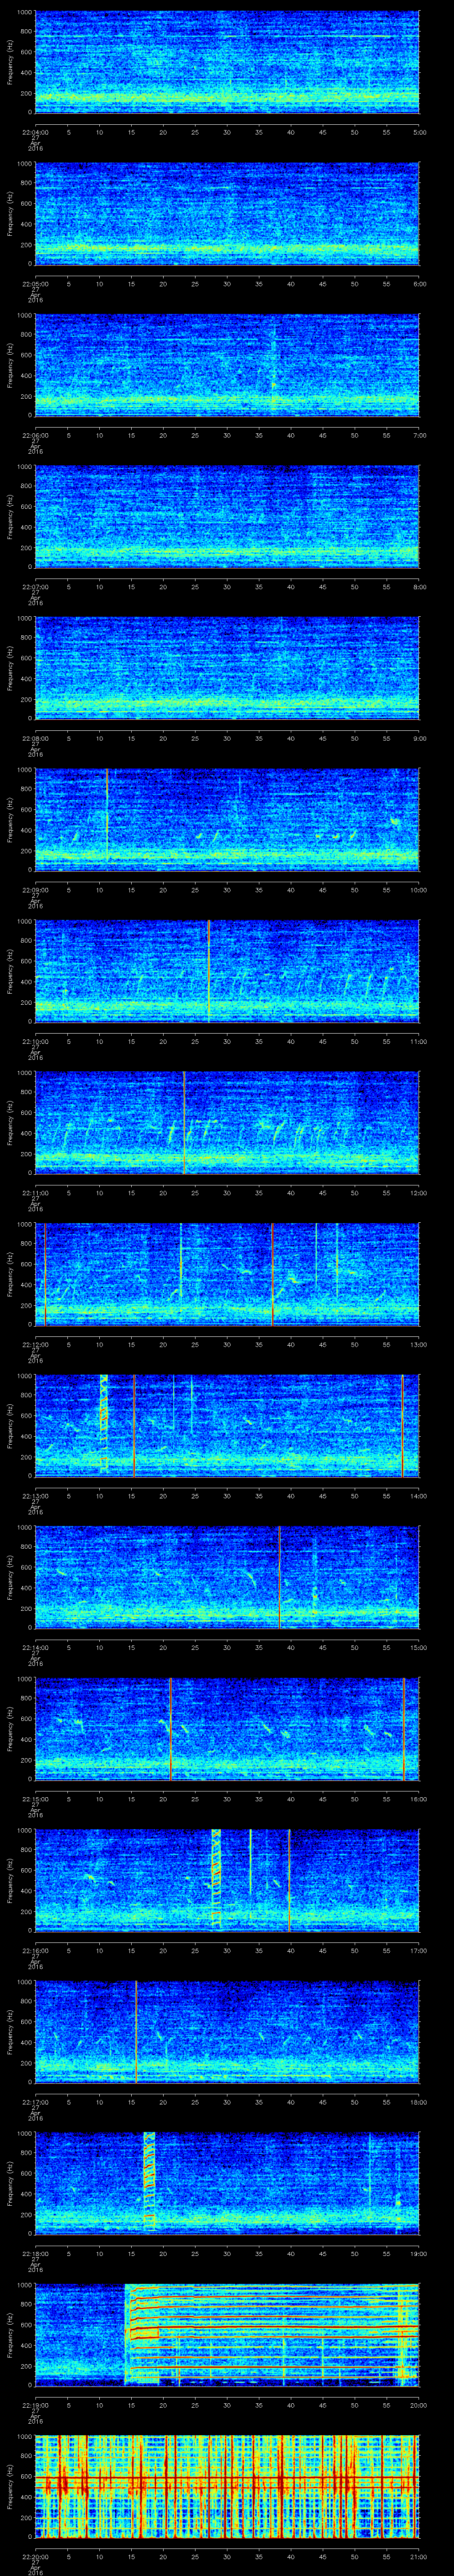Click the '22:08:00' start time label
Viewport: 454px width, 2576px height.
[x=35, y=738]
